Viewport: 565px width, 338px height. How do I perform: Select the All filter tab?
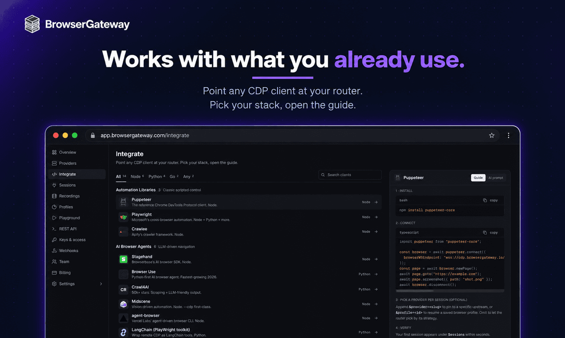(121, 177)
